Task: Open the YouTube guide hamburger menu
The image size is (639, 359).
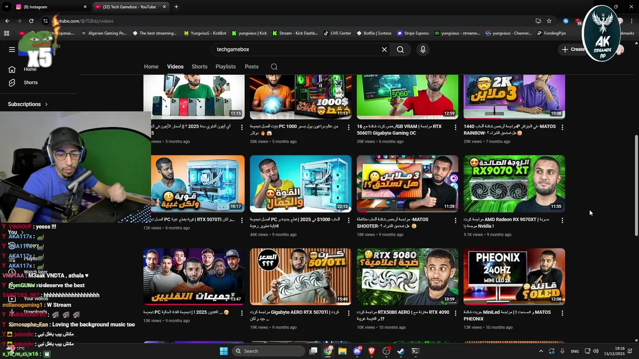Action: [x=12, y=49]
